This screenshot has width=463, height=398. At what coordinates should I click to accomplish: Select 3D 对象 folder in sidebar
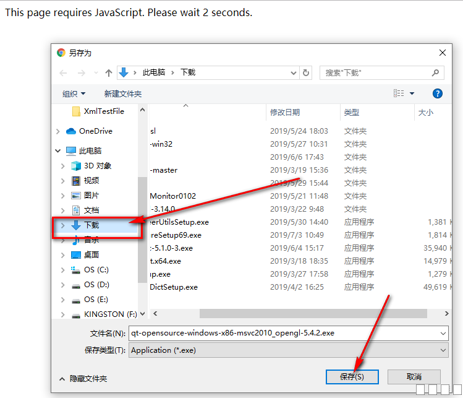pos(98,166)
